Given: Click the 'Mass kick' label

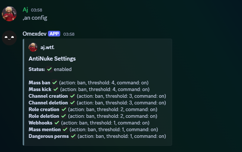Looking at the screenshot, I should click(x=40, y=89).
